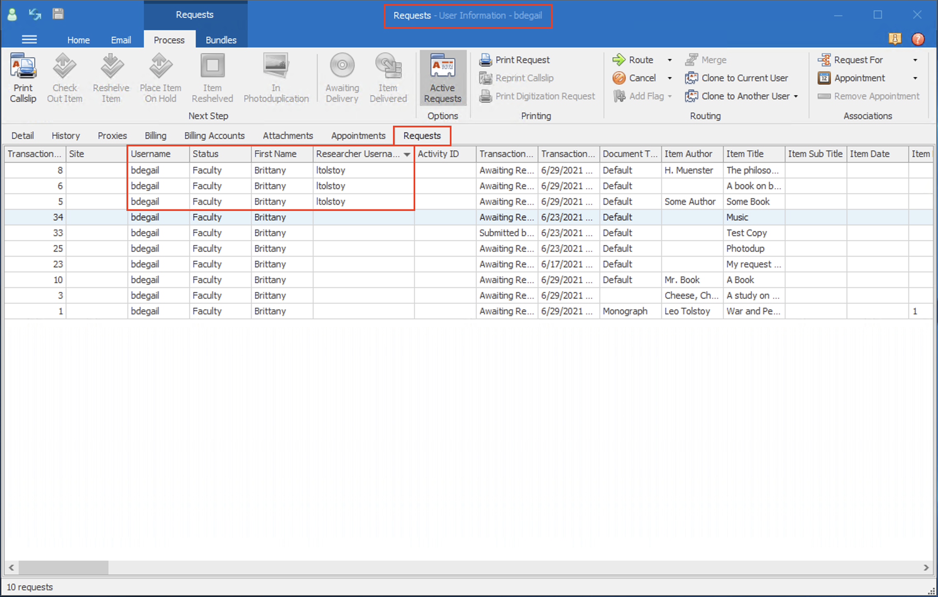Click the Appointment calendar icon
The height and width of the screenshot is (597, 938).
824,78
